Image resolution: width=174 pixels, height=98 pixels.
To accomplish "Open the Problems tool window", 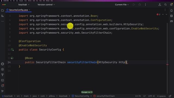I will point(2,86).
